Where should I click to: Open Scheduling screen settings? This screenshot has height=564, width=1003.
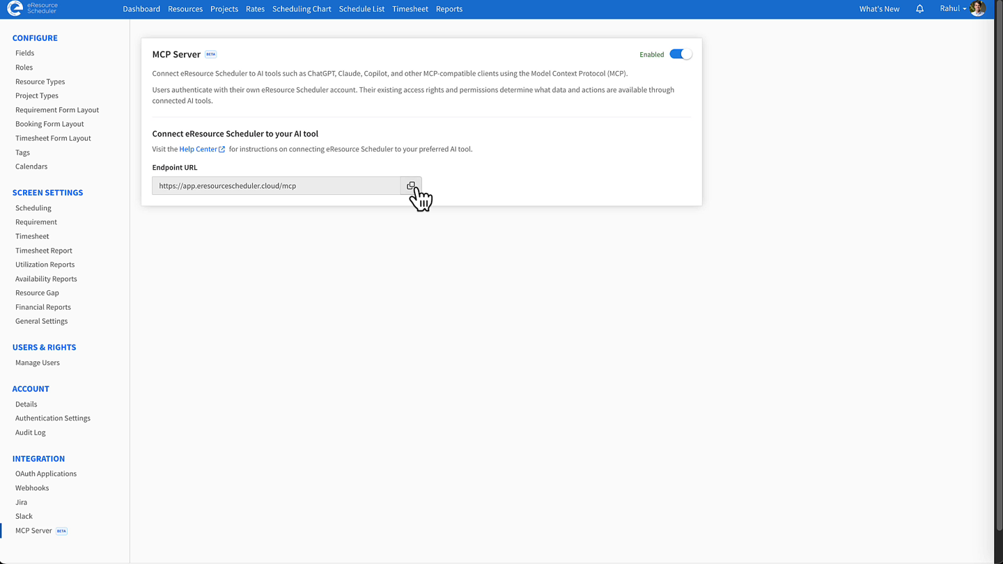(33, 208)
